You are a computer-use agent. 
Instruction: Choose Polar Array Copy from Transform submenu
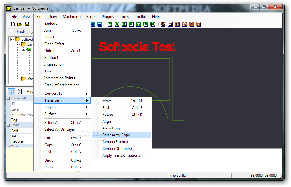(x=122, y=135)
